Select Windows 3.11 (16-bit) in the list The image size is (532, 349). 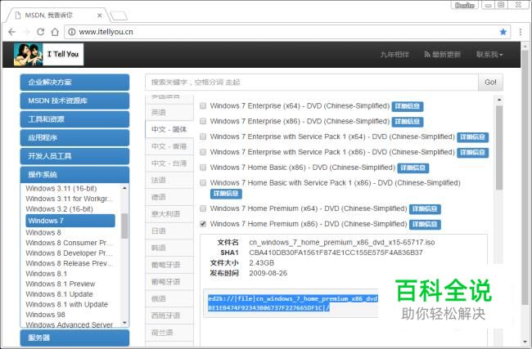[x=61, y=188]
